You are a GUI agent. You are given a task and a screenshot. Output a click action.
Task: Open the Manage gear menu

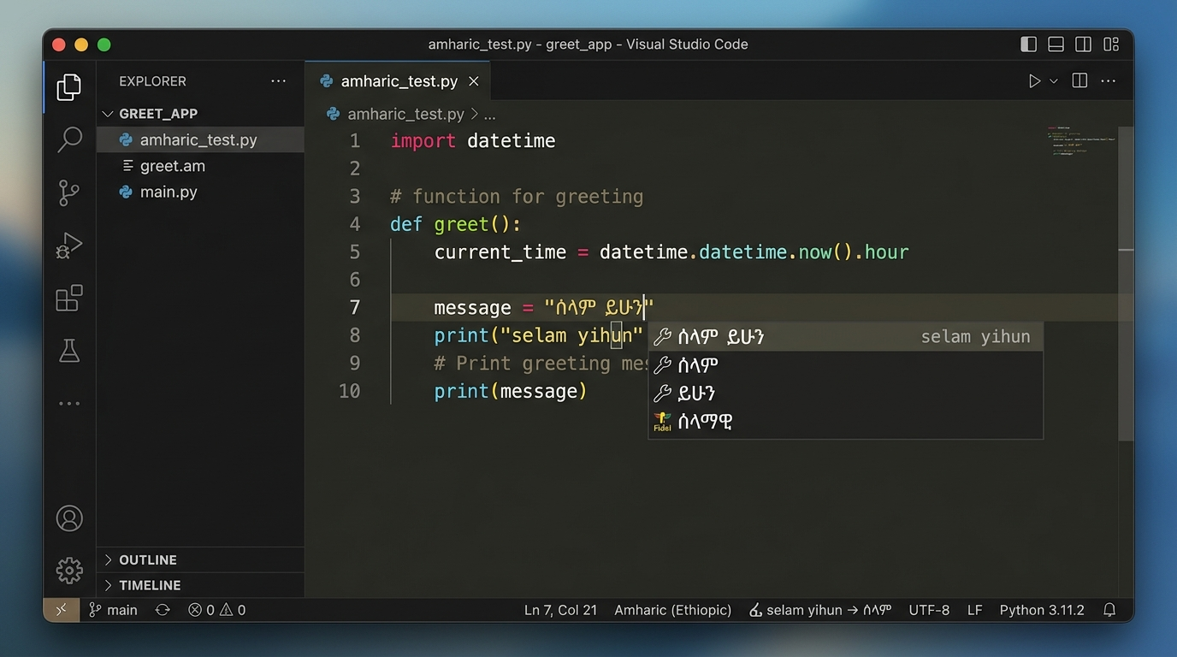click(x=69, y=571)
